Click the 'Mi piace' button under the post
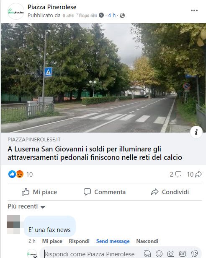Viewport: 206px width, 258px height. (x=39, y=192)
